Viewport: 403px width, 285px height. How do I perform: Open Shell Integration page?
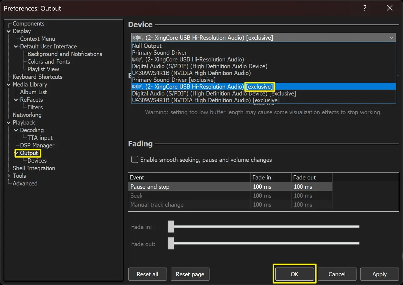click(34, 168)
